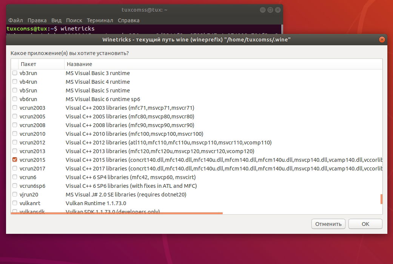The height and width of the screenshot is (264, 393).
Task: Check the vulkanrt checkbox
Action: tap(15, 203)
